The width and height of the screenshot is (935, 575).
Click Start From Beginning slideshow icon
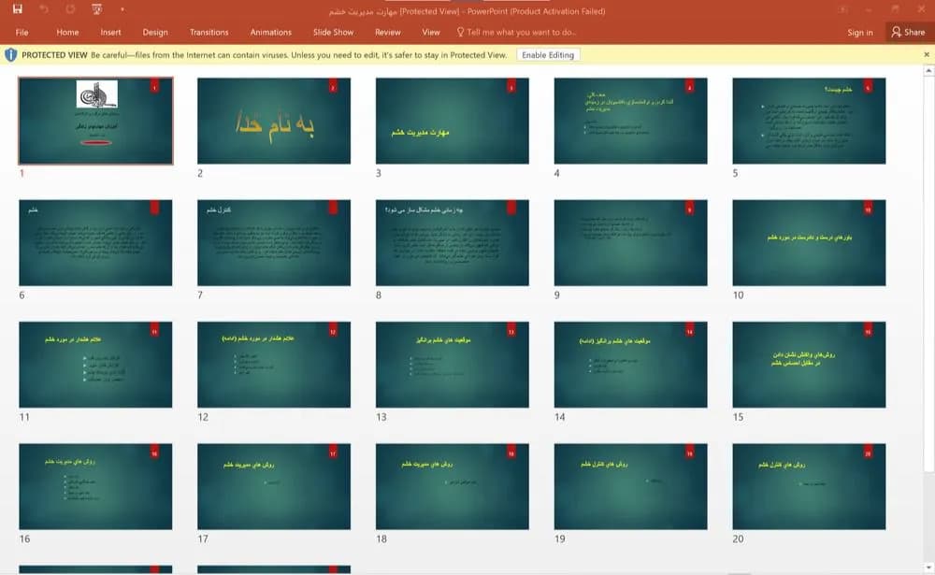[x=96, y=9]
